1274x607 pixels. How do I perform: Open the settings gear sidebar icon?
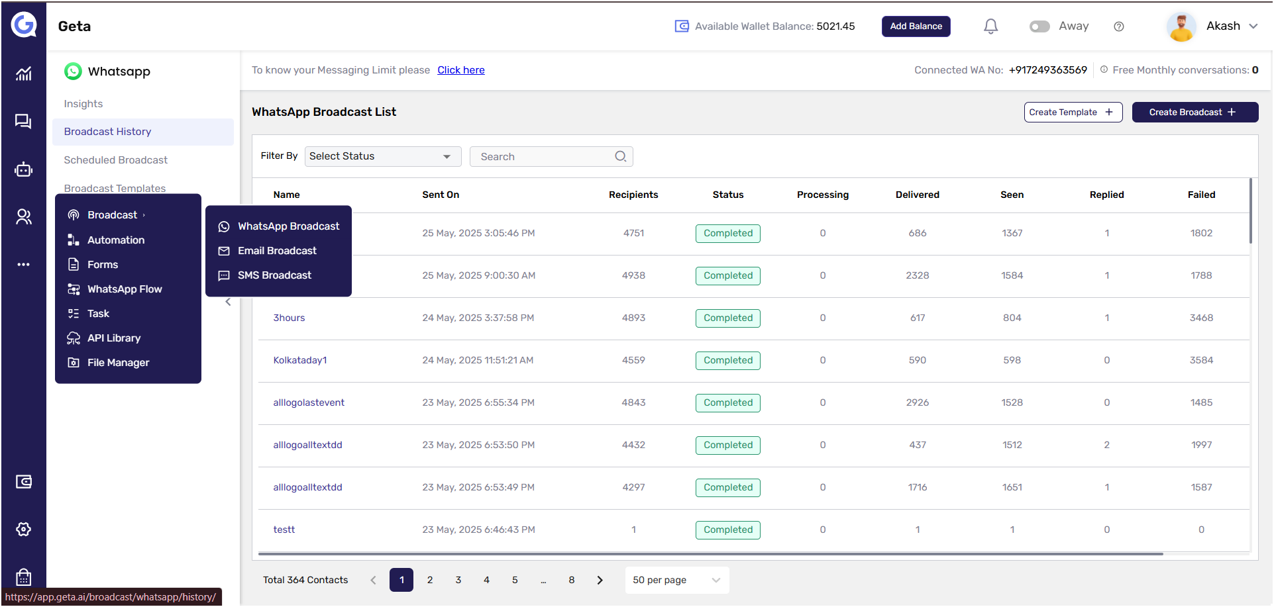tap(24, 529)
